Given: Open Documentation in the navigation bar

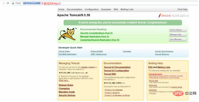Looking at the screenshot, I should 74,10.
